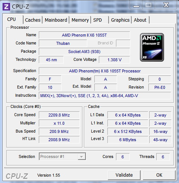Click the HT Link value 2008.9 MHz
The image size is (179, 183).
click(59, 140)
